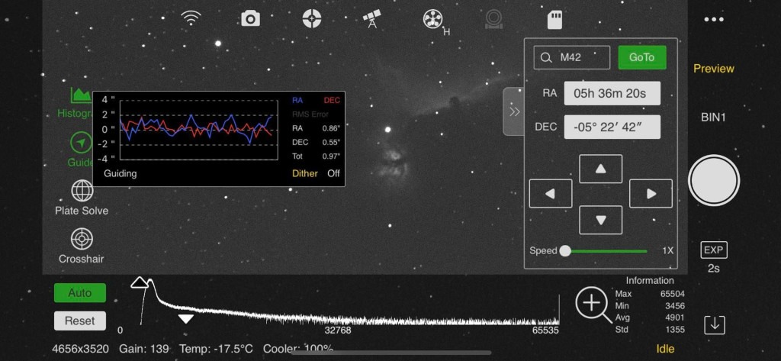Tap the zoom-in magnifier icon
The image size is (781, 361).
pyautogui.click(x=592, y=303)
